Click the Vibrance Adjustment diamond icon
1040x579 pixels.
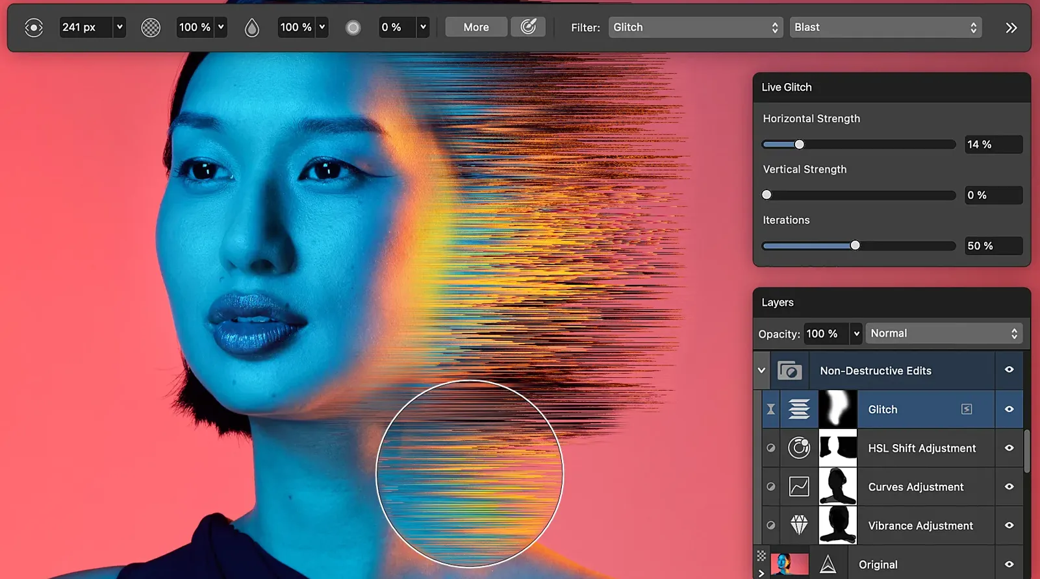click(x=799, y=525)
